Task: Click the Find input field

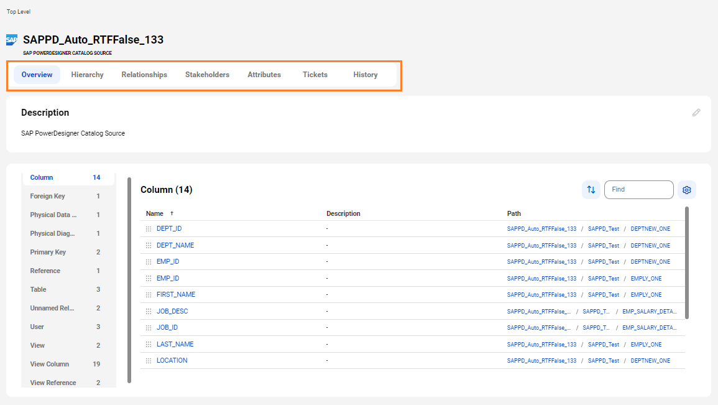Action: click(639, 190)
